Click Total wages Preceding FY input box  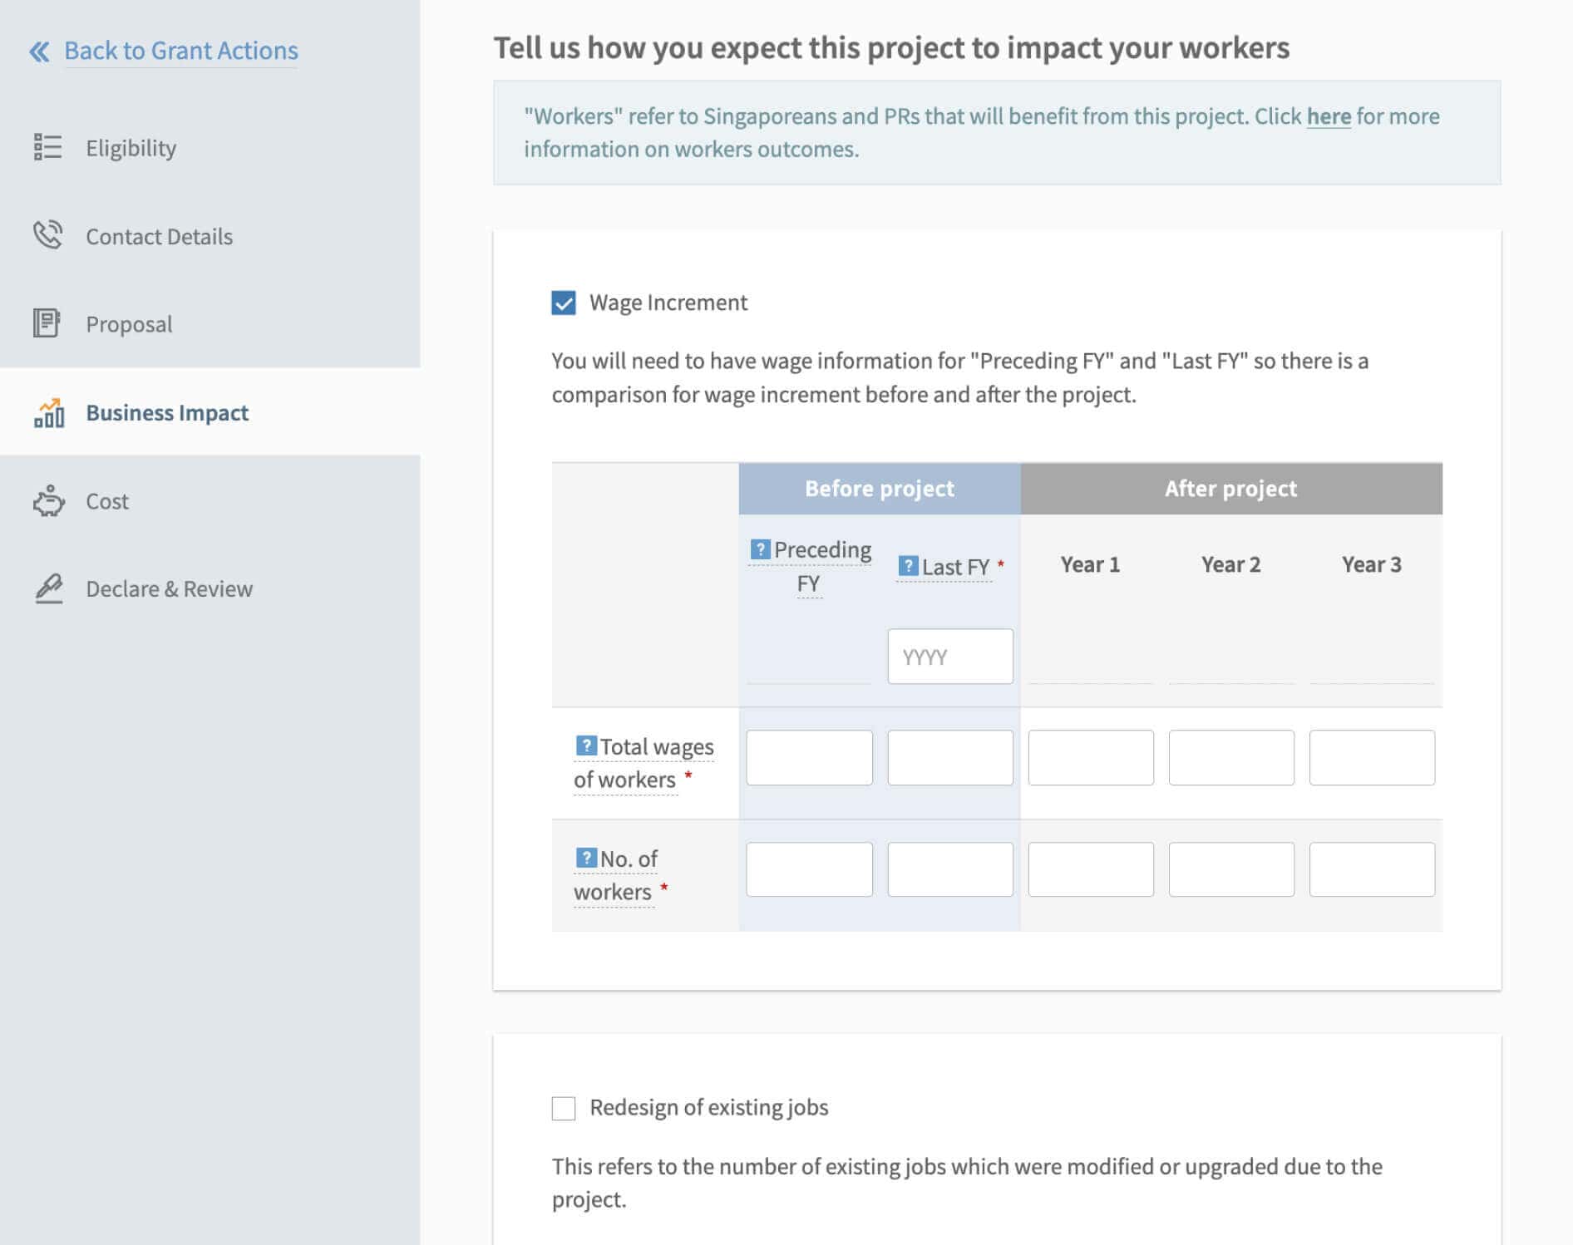pyautogui.click(x=809, y=757)
